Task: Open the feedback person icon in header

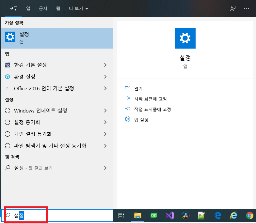Action: click(x=232, y=8)
